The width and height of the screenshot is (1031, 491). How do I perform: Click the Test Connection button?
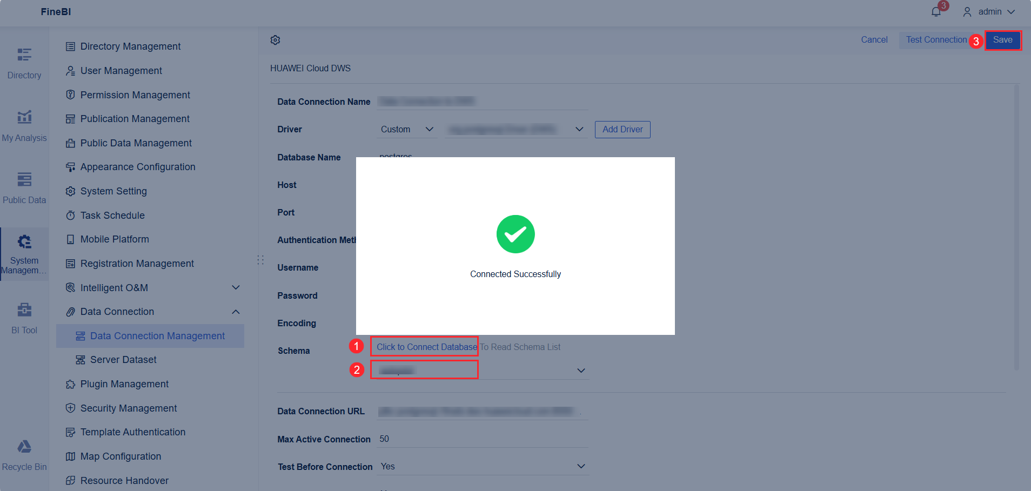[x=936, y=40]
